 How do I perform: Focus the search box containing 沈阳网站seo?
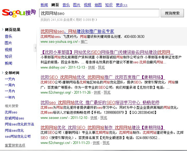click(x=99, y=13)
